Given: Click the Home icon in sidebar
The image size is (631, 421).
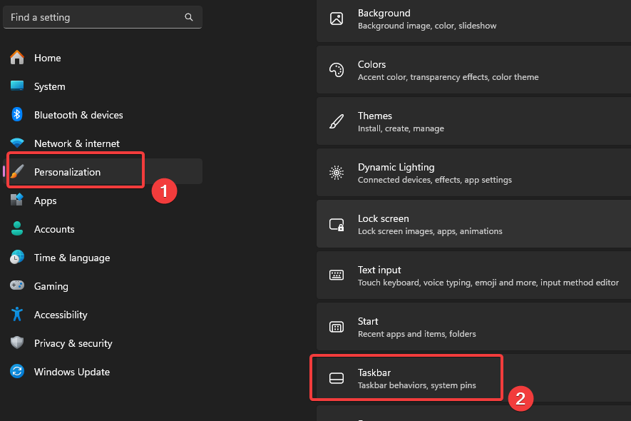Looking at the screenshot, I should (17, 58).
